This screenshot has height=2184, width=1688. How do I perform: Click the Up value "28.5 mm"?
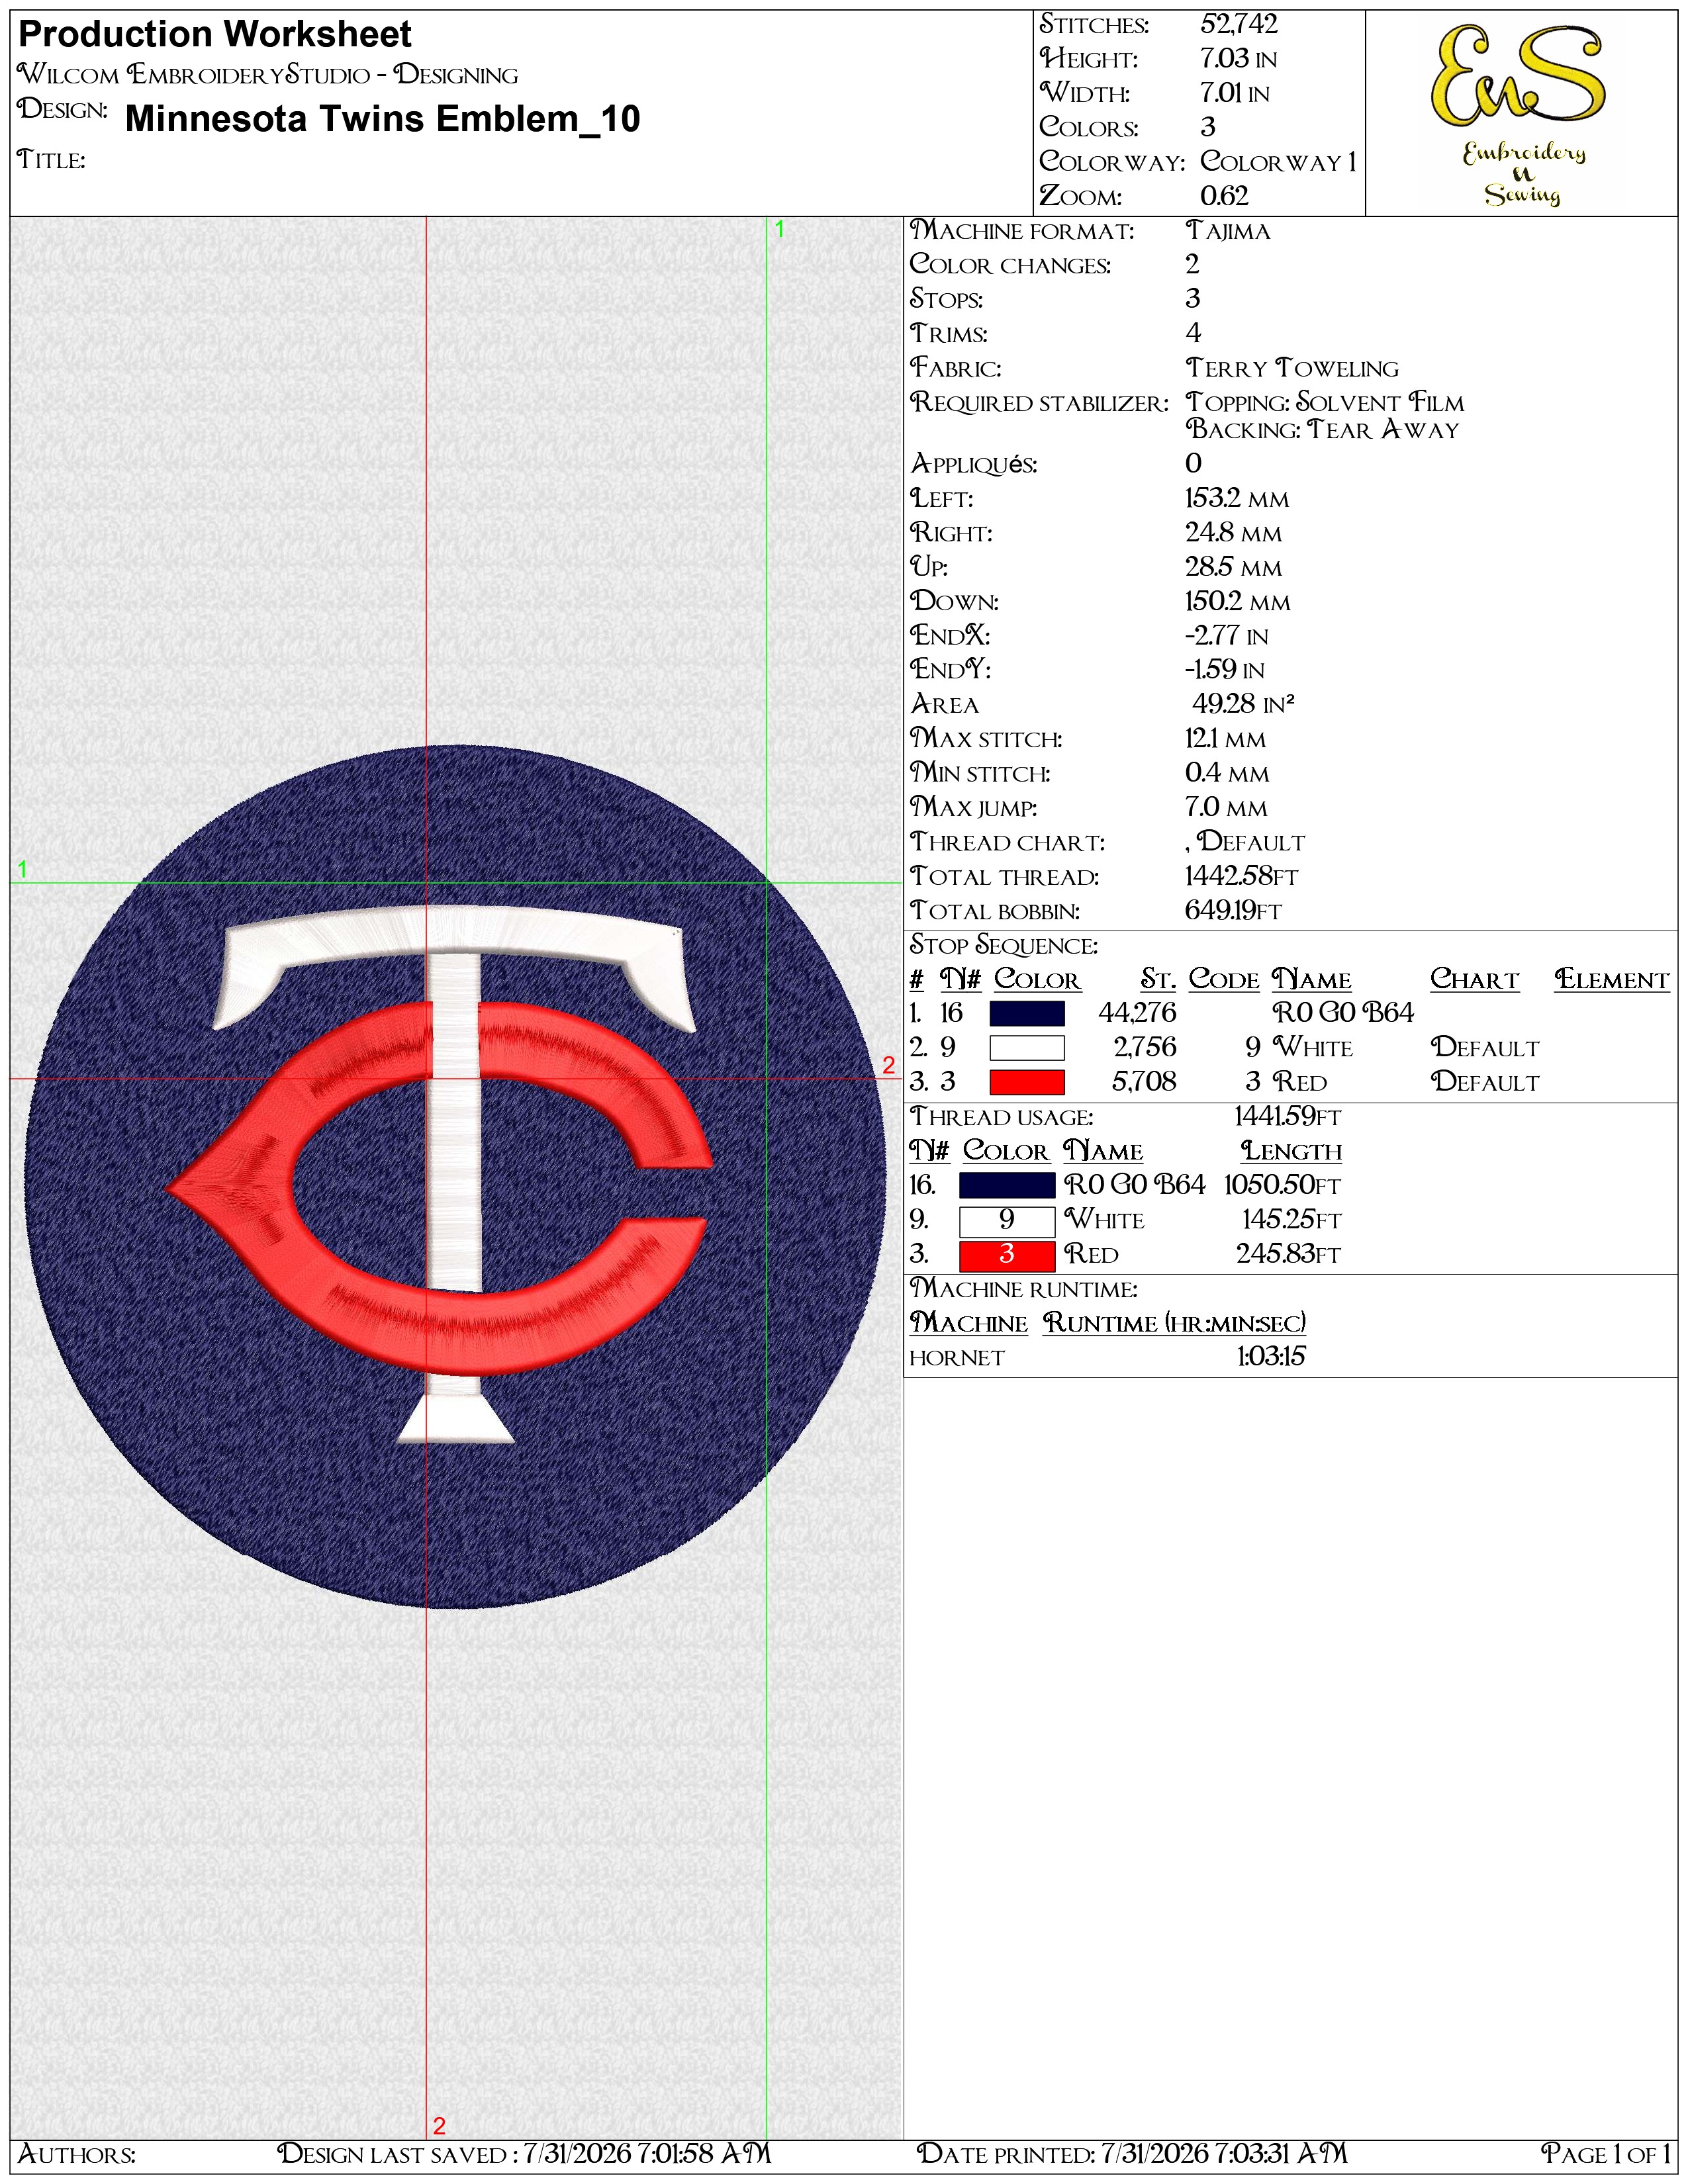tap(1233, 567)
